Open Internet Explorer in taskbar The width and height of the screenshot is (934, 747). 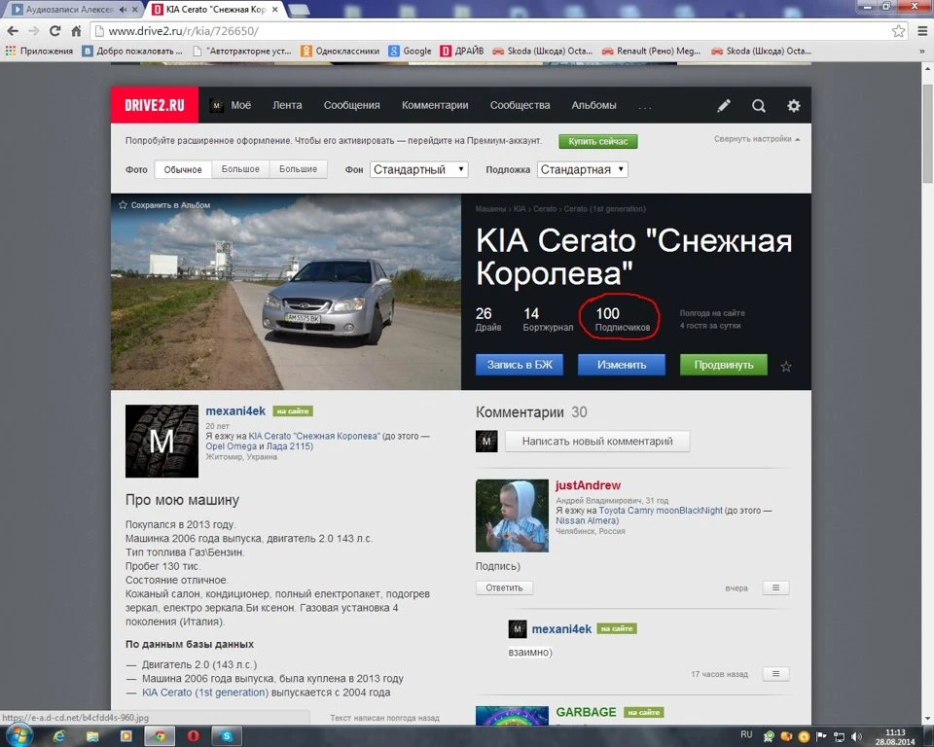[x=59, y=736]
